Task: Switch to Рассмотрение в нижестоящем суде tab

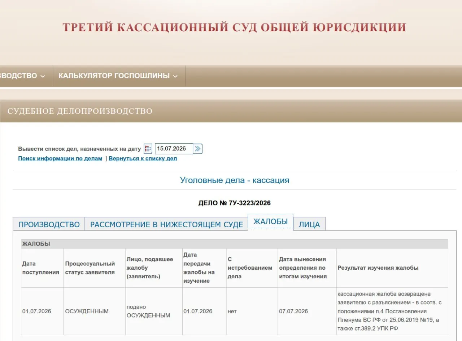Action: [x=166, y=224]
